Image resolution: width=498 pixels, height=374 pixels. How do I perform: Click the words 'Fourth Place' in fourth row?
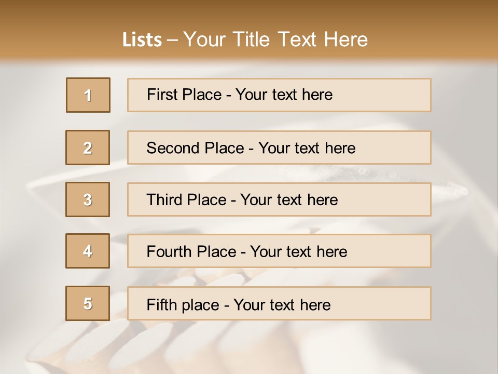click(x=191, y=251)
